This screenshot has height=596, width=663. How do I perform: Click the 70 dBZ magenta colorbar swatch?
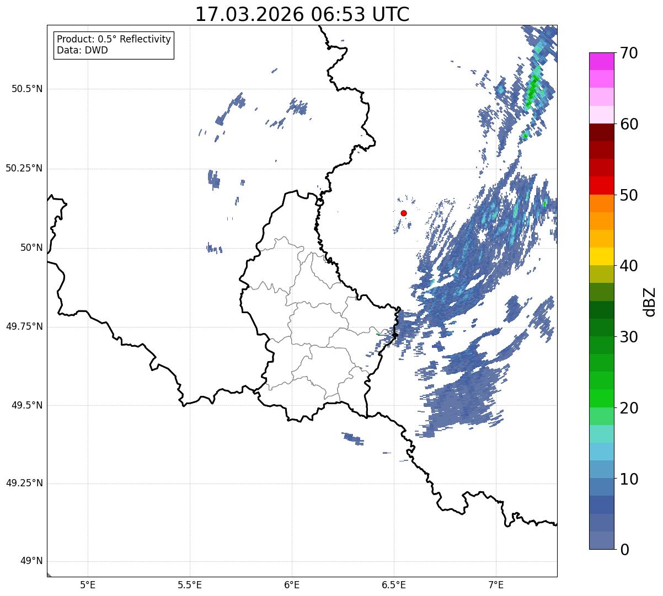click(x=601, y=61)
